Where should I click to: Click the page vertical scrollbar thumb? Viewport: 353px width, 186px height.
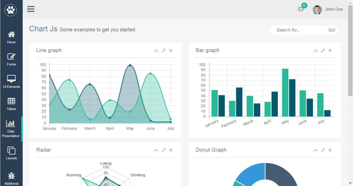coord(350,51)
